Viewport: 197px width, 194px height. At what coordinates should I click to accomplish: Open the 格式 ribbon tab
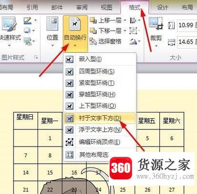pos(135,7)
